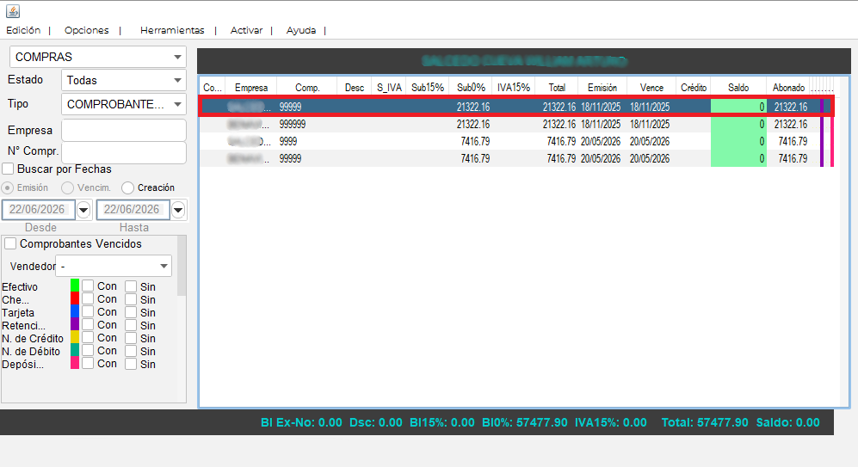858x467 pixels.
Task: Click the teal N. de Débito swatch
Action: click(75, 350)
